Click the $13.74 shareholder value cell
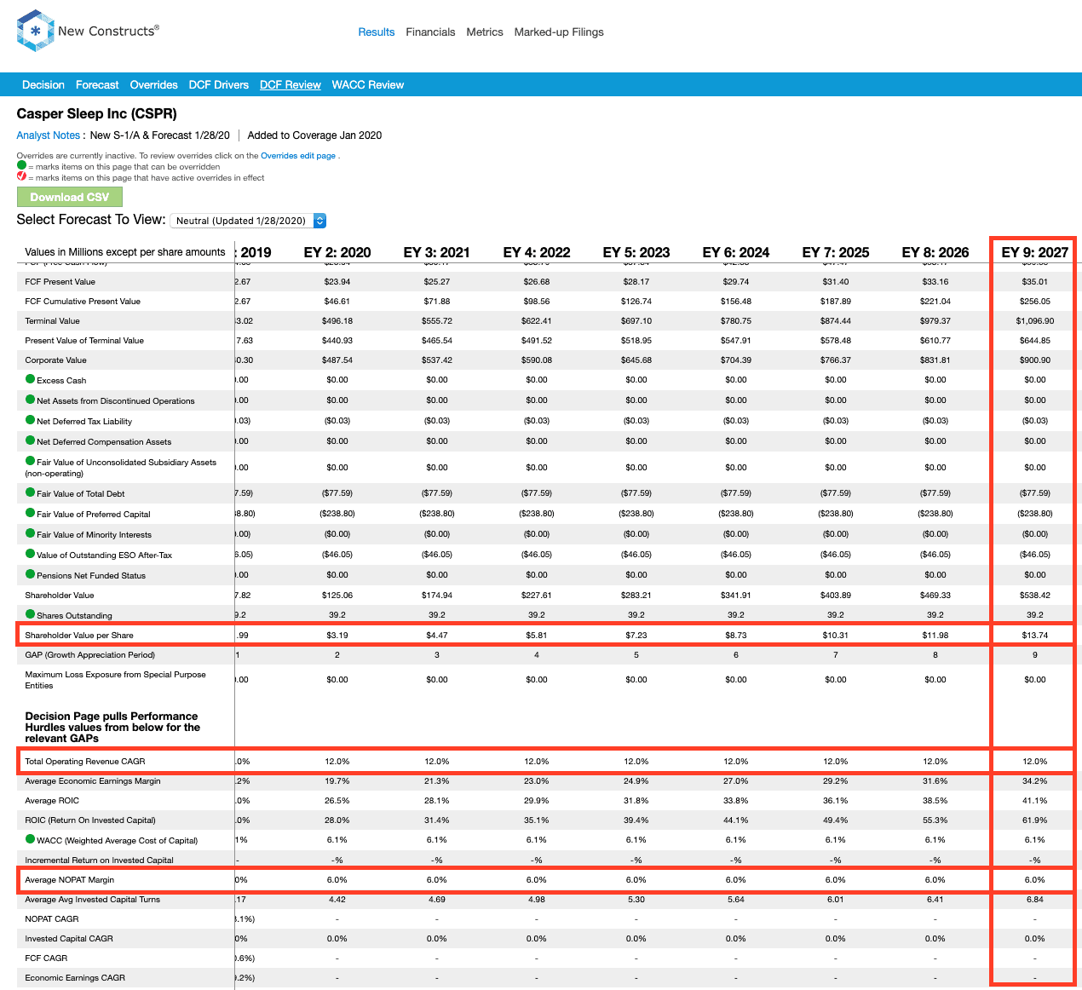Image resolution: width=1082 pixels, height=990 pixels. click(x=1035, y=635)
